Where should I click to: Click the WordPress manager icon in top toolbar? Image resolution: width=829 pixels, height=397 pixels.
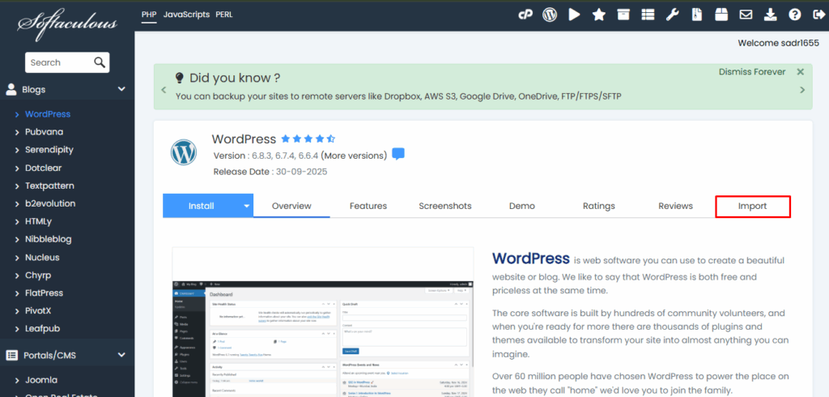tap(550, 15)
